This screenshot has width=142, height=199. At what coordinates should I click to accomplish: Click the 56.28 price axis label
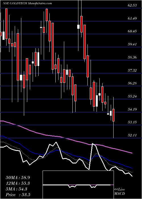pos(132,83)
